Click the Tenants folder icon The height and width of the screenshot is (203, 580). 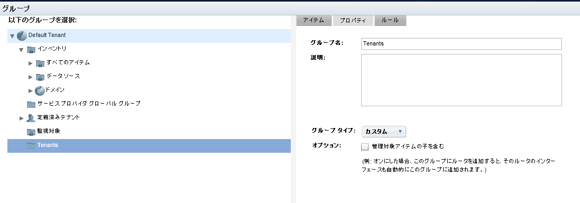pos(31,145)
